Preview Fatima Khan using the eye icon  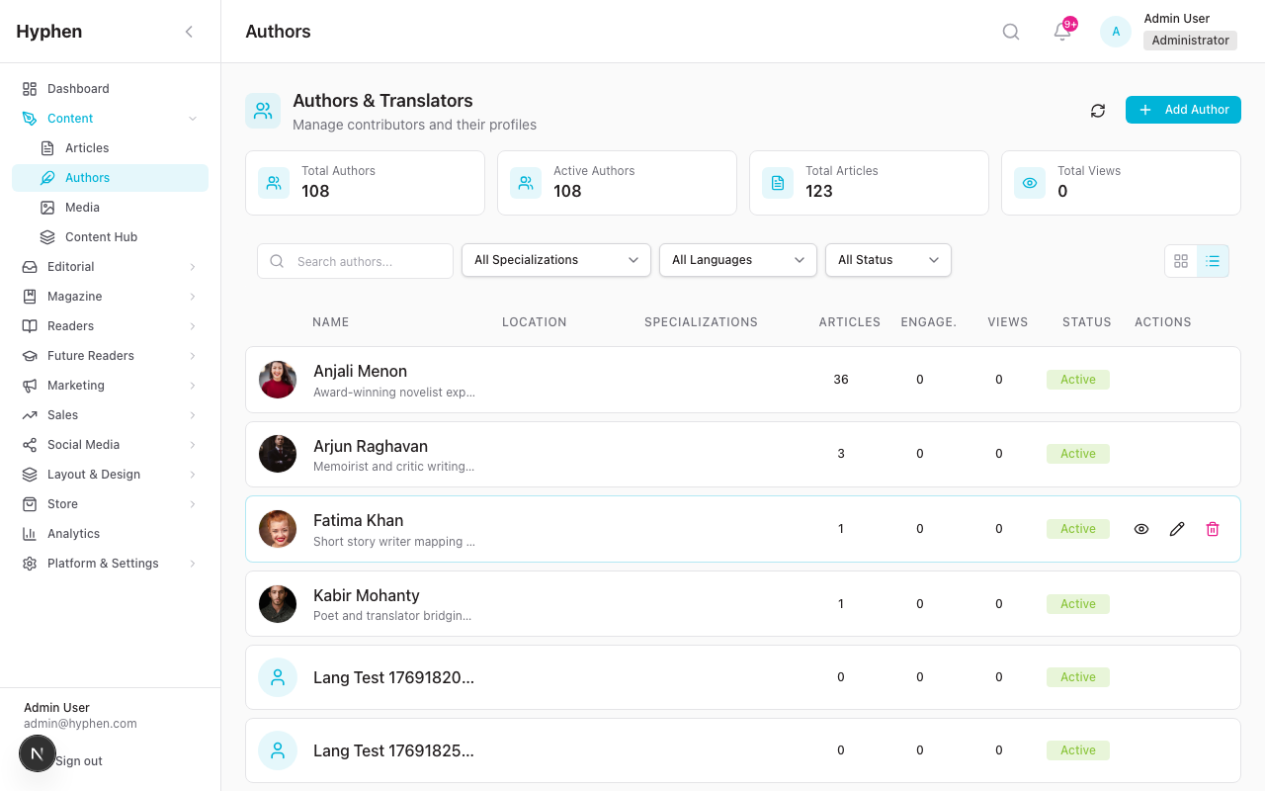(x=1141, y=529)
